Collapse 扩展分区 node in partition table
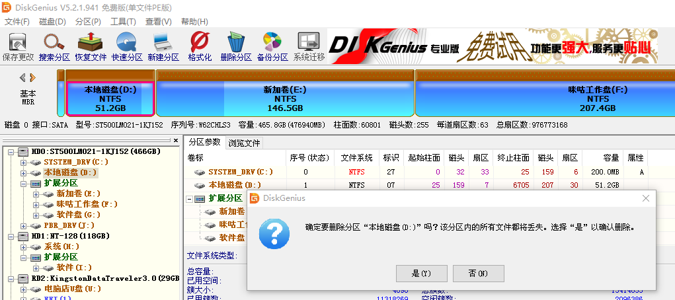Screen dimensions: 675x300 click(189, 200)
